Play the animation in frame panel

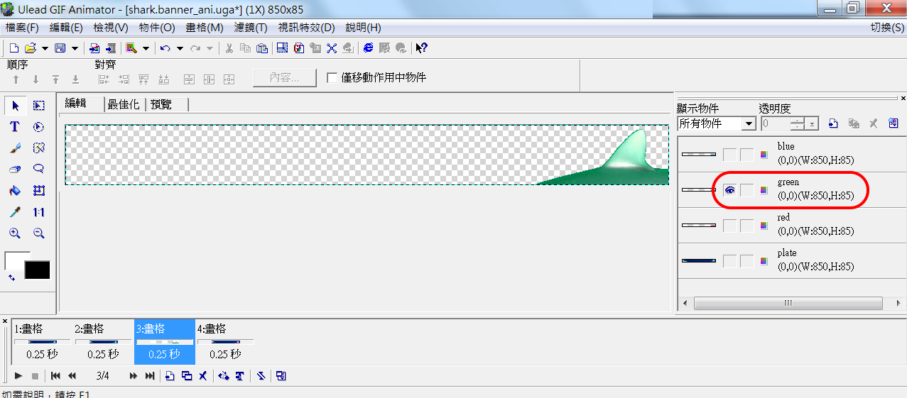tap(18, 376)
